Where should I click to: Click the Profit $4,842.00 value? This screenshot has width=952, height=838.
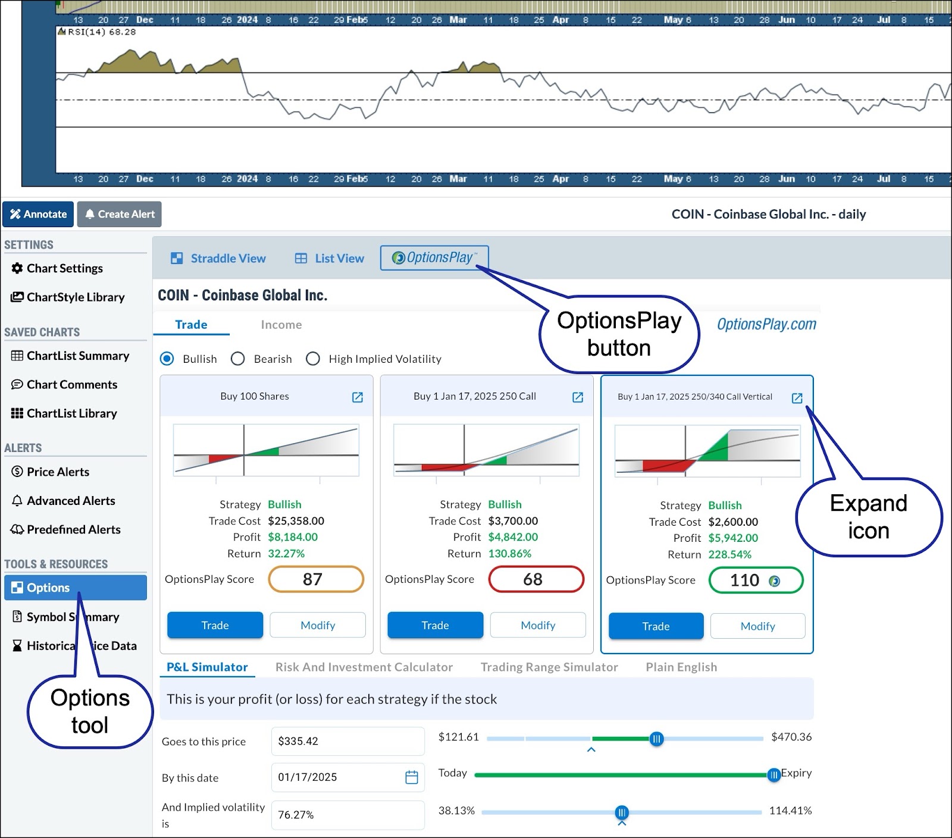click(x=513, y=537)
